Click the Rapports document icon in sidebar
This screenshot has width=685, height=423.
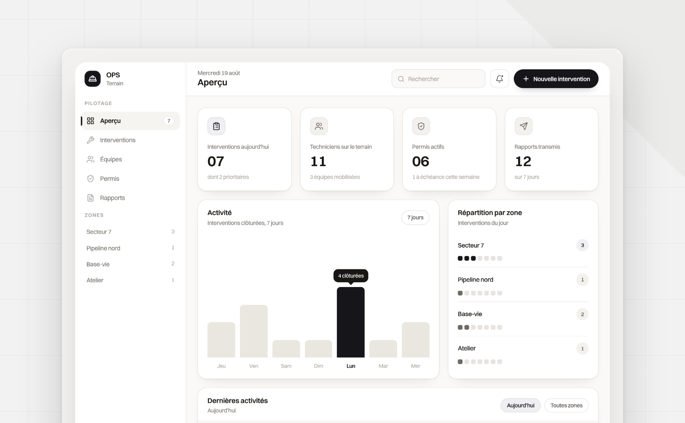point(90,198)
